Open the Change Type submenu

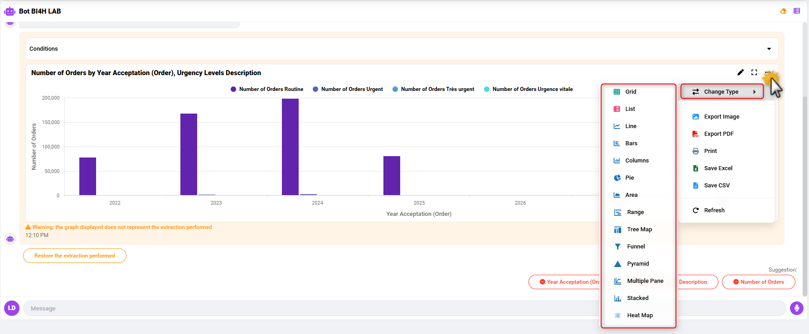(x=722, y=92)
